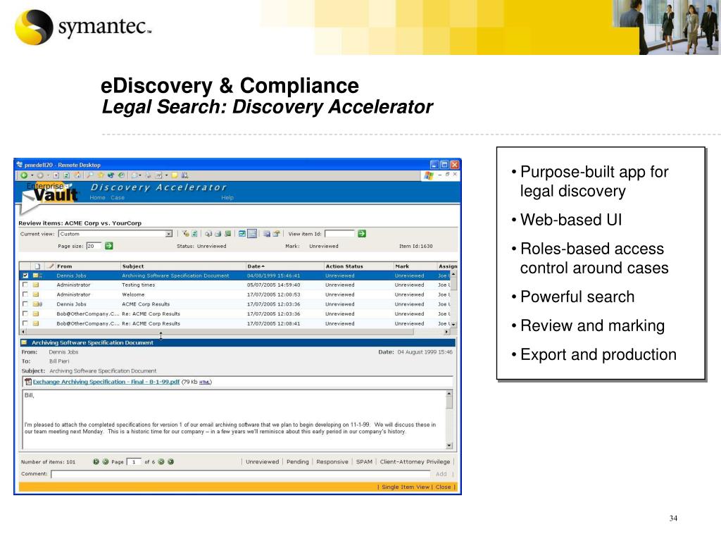Click the item list horizontal scrollbar
Image resolution: width=721 pixels, height=541 pixels.
click(234, 332)
